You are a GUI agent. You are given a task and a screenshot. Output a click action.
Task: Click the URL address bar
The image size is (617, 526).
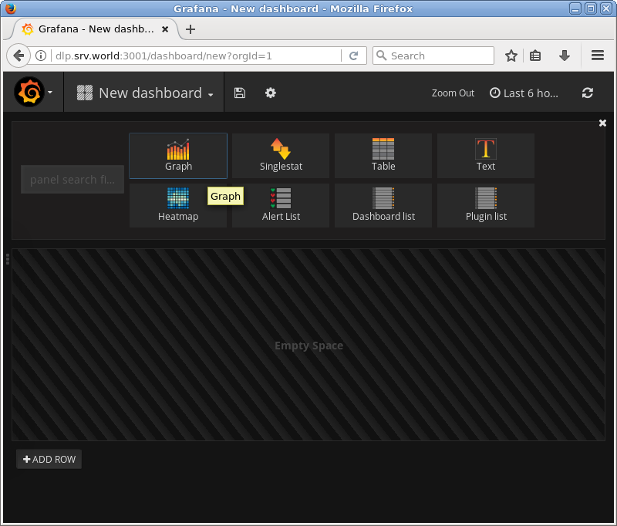tap(196, 56)
